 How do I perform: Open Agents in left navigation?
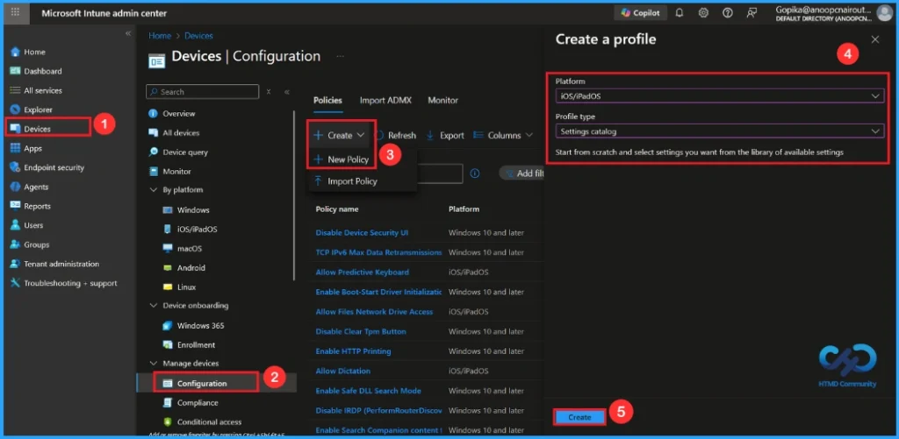(36, 187)
